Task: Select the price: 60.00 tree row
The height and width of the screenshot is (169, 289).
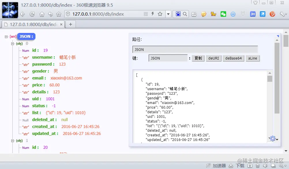Action: tap(41, 85)
